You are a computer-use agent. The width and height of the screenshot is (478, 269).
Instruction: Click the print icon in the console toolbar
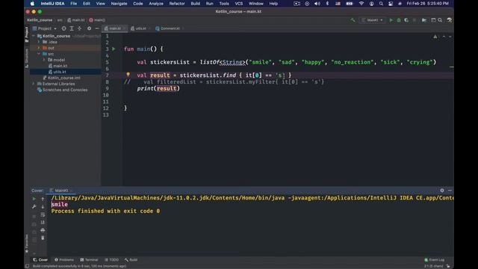pos(43,230)
